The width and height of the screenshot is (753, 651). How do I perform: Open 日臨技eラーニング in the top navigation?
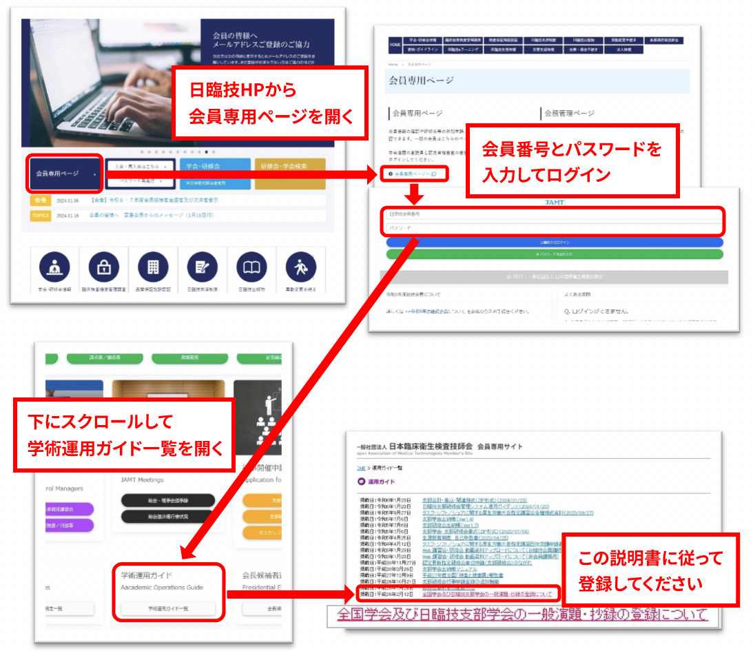(x=463, y=50)
